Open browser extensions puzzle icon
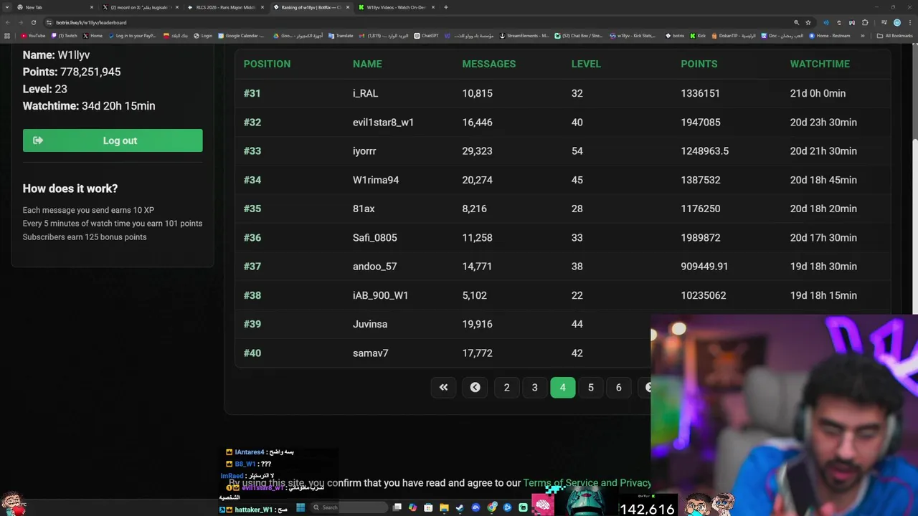918x516 pixels. [865, 22]
